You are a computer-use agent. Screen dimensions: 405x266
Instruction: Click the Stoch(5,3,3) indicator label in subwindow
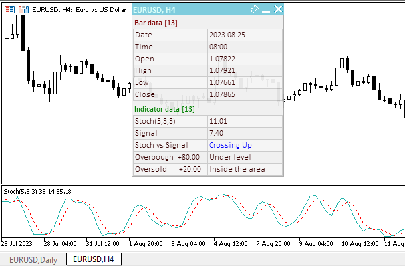37,192
